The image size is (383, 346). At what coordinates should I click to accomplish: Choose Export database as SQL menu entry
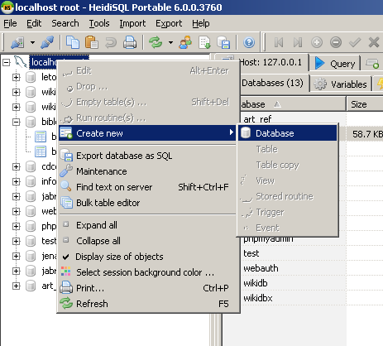click(x=146, y=156)
